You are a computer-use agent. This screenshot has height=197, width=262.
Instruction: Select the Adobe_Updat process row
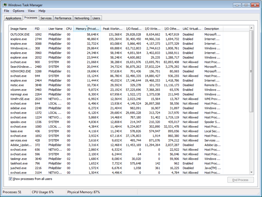115,145
